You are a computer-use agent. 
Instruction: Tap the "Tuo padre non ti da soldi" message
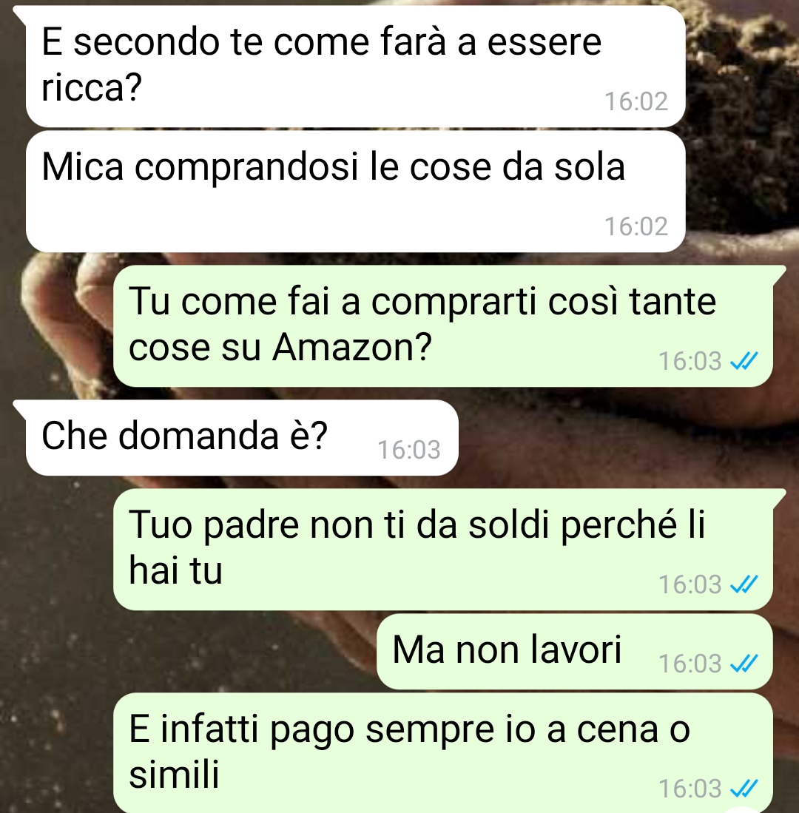click(443, 550)
